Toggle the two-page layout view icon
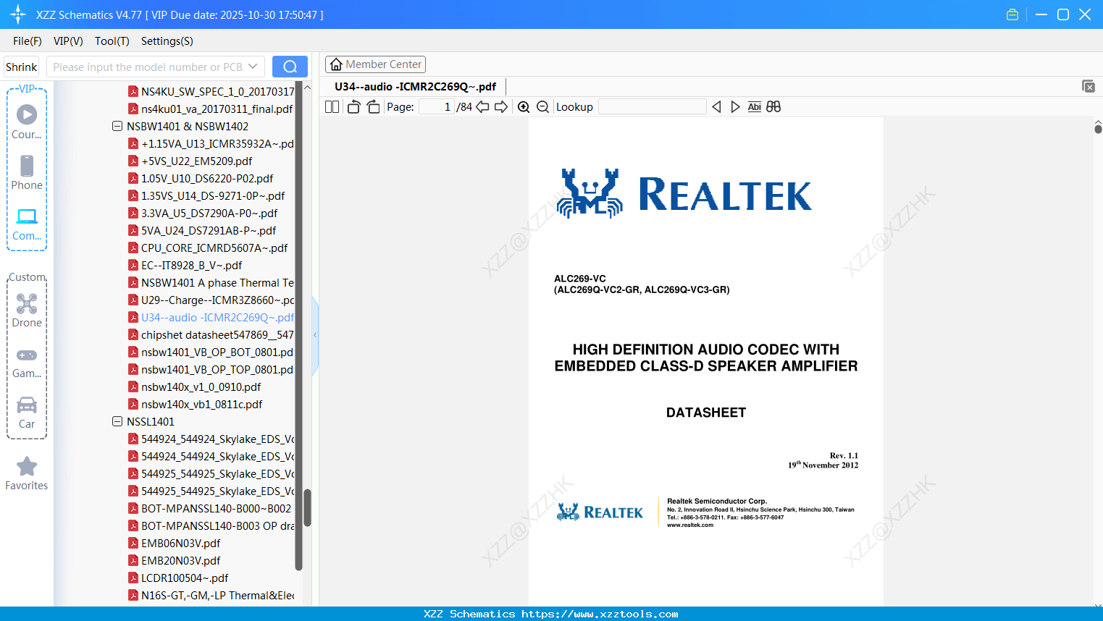This screenshot has width=1103, height=621. tap(332, 107)
